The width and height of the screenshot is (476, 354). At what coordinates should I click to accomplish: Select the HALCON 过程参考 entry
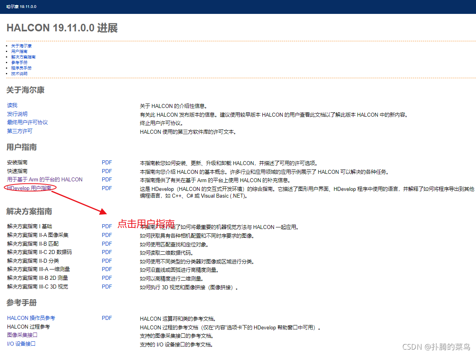click(29, 327)
